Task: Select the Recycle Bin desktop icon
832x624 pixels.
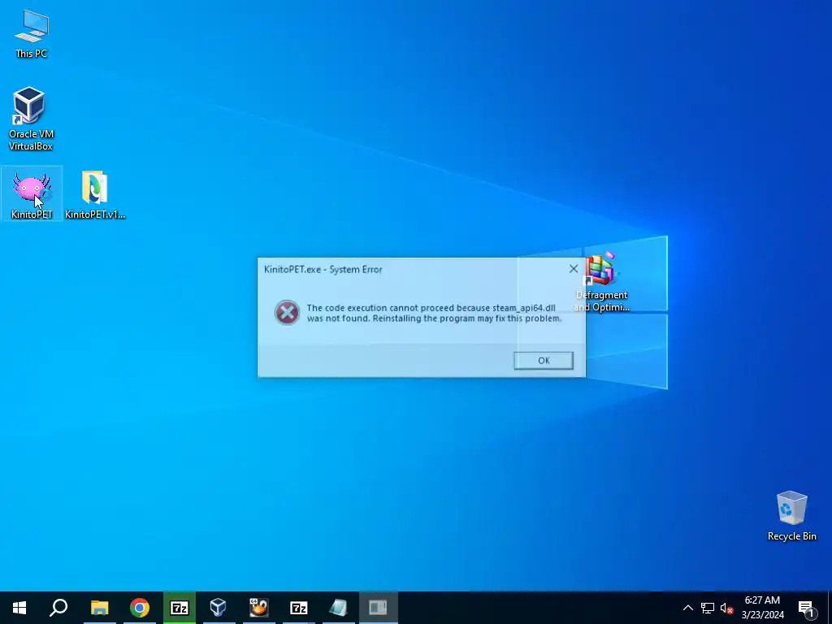Action: pyautogui.click(x=791, y=516)
